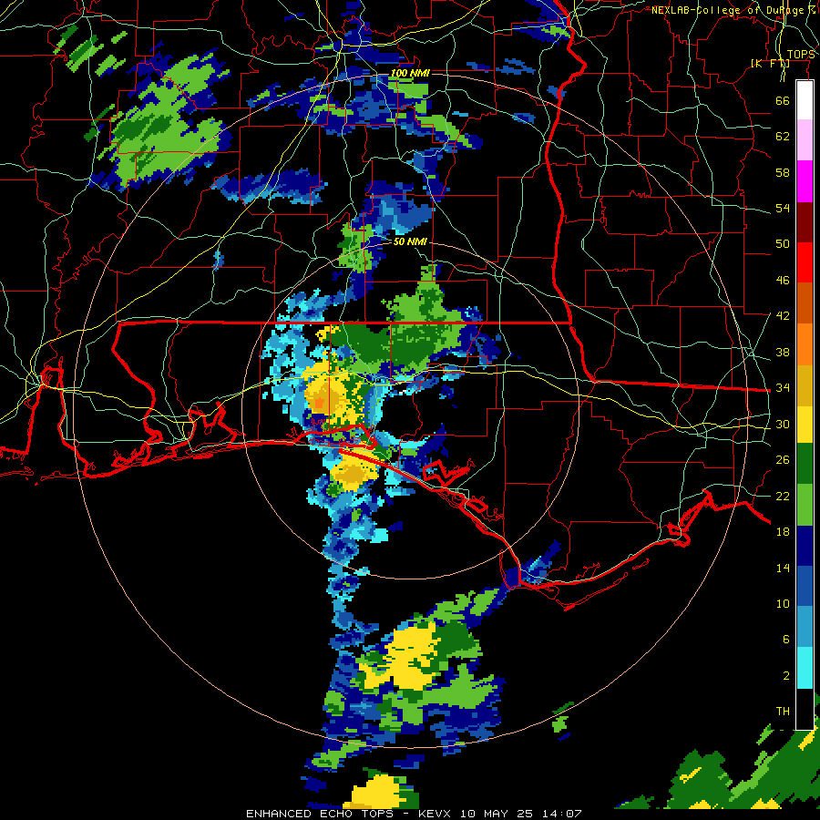The image size is (820, 820).
Task: Select the 26 legend value
Action: pyautogui.click(x=783, y=460)
